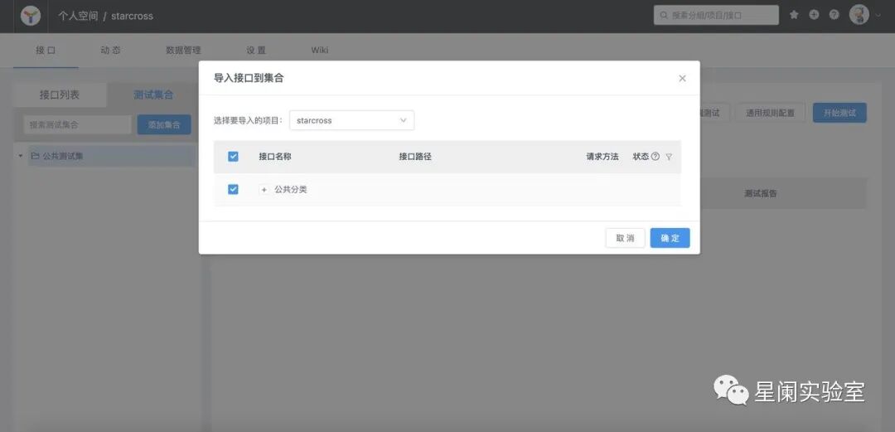Click the 取消 button
Screen dimensions: 895x432
(625, 238)
